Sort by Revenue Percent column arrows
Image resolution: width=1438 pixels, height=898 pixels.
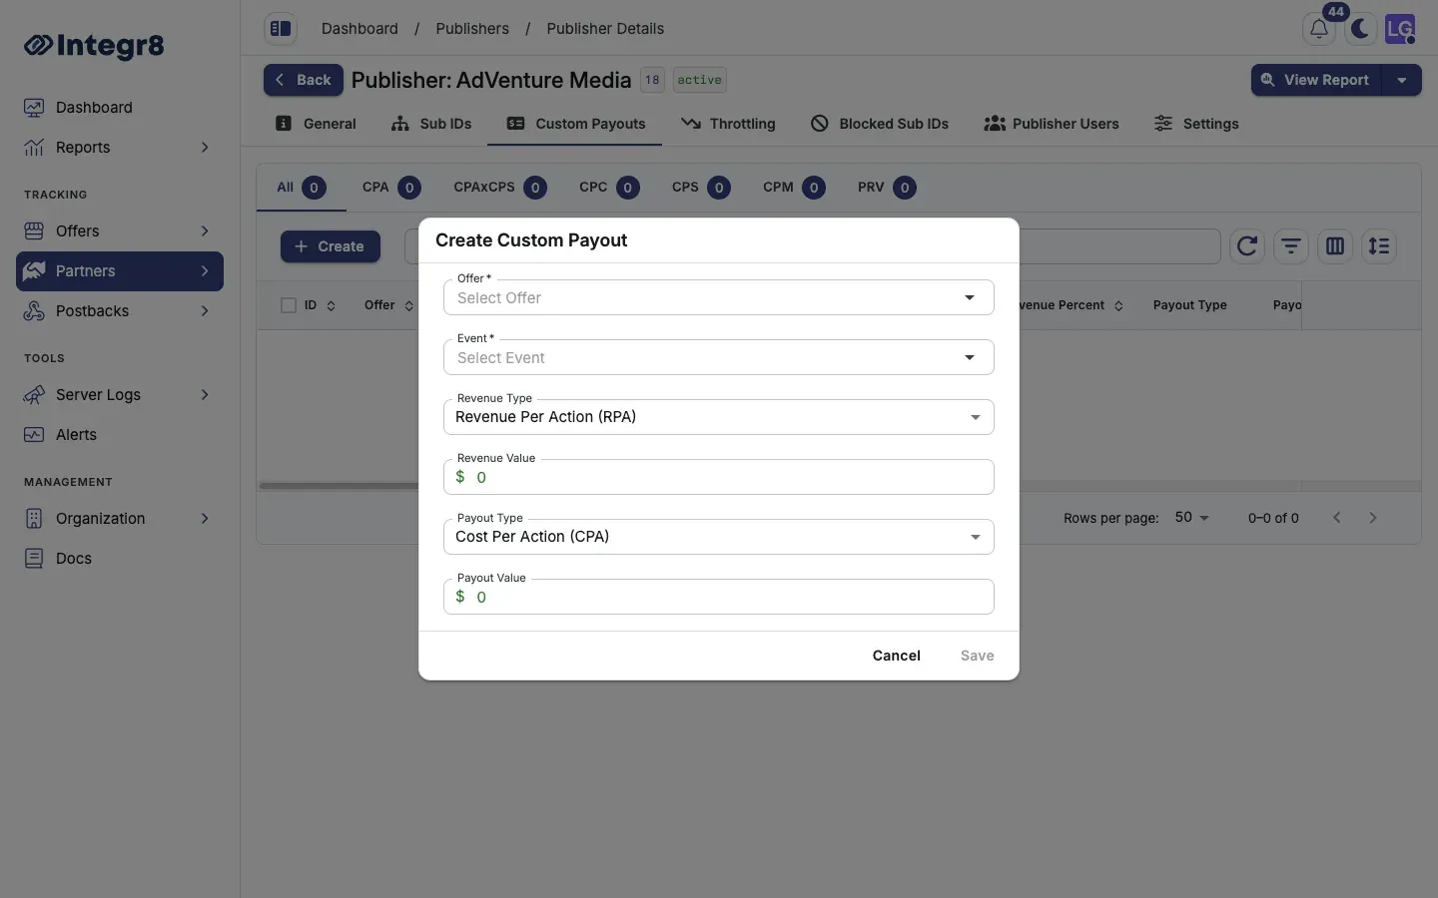point(1118,306)
